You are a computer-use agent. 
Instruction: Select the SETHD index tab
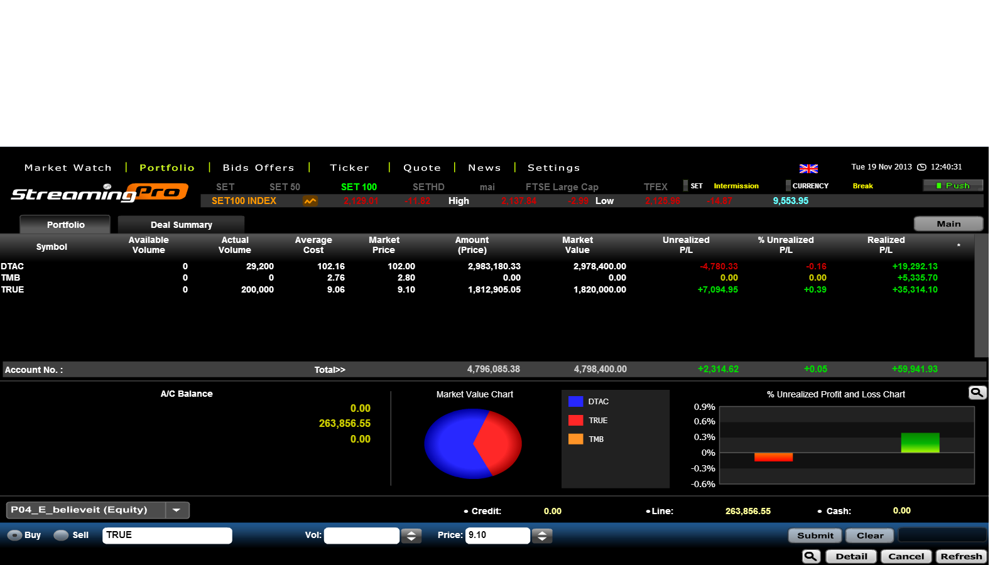pyautogui.click(x=428, y=187)
